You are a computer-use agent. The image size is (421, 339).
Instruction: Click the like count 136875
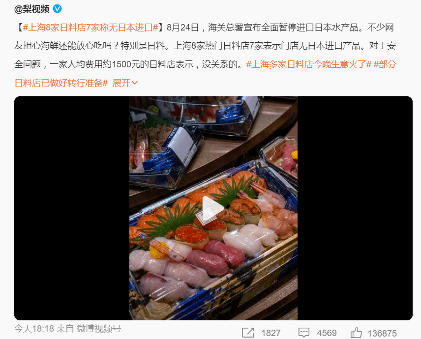pos(382,333)
